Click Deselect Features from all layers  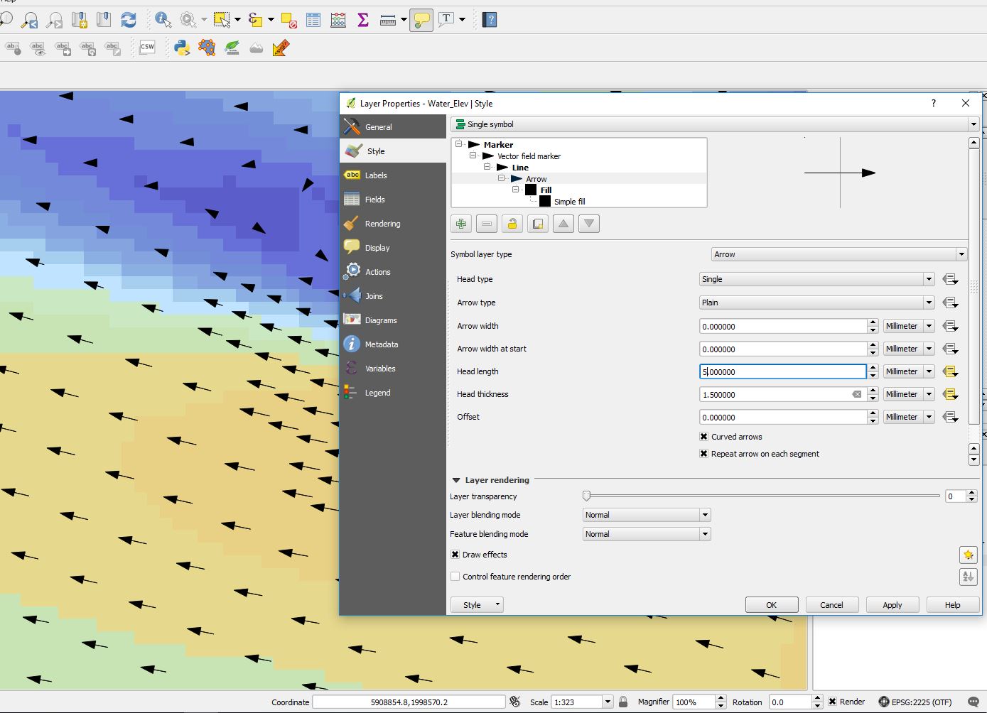[288, 20]
